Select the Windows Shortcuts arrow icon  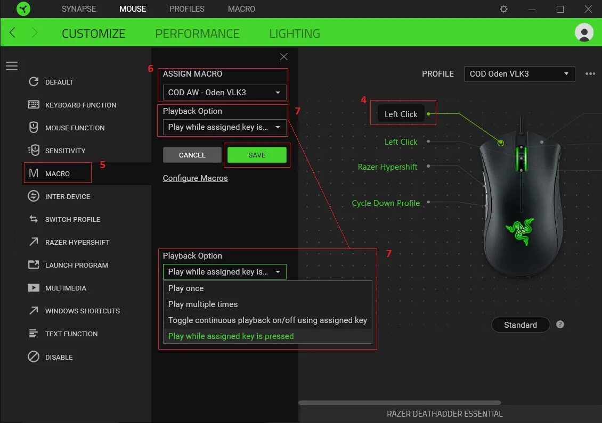pyautogui.click(x=34, y=310)
